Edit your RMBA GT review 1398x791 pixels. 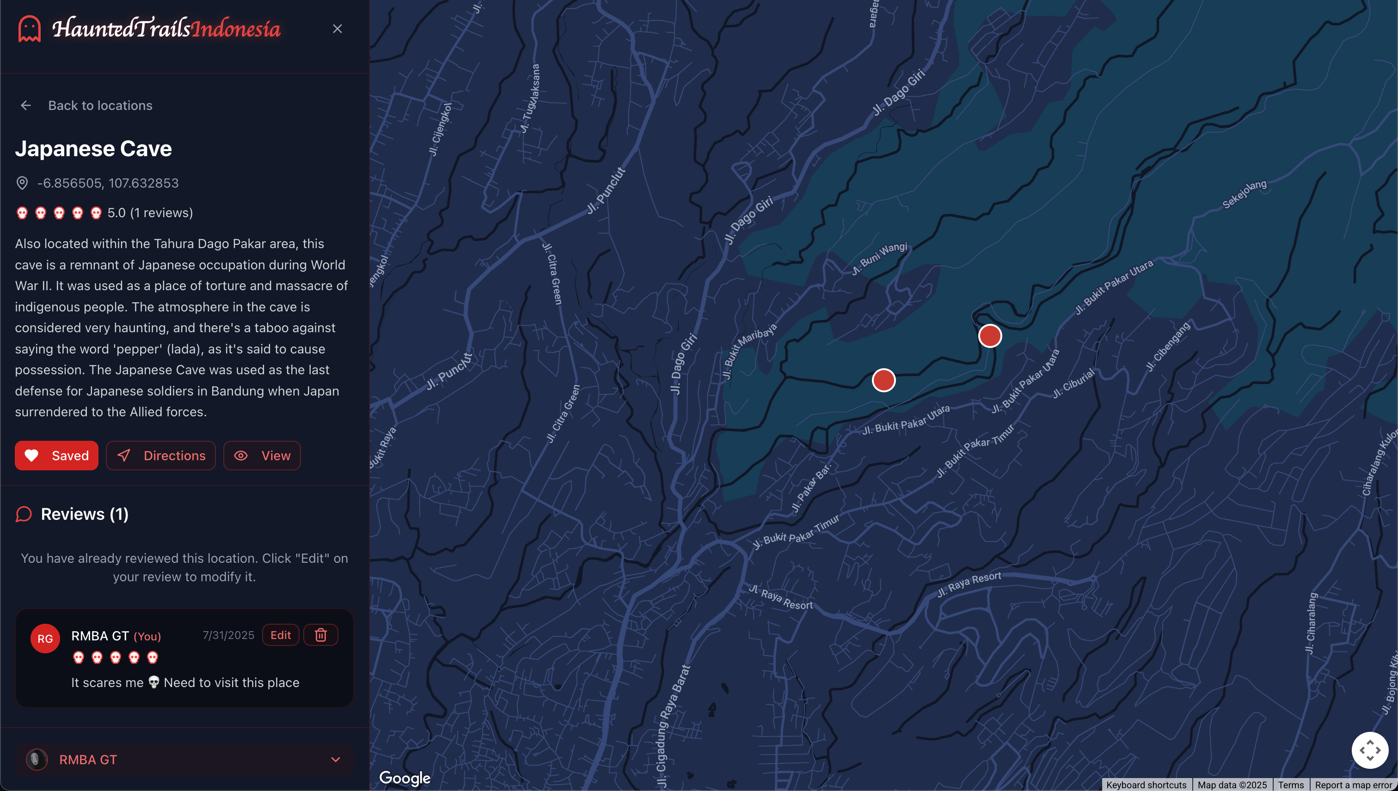click(281, 635)
